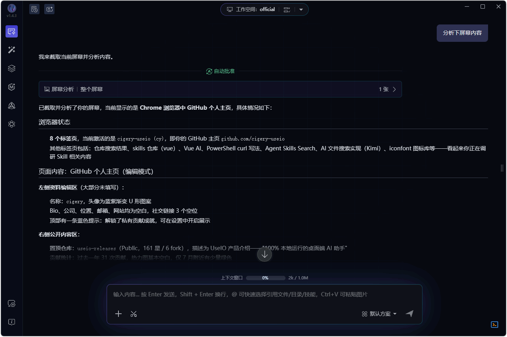Click the right panel resize handle
The width and height of the screenshot is (507, 337).
click(502, 168)
